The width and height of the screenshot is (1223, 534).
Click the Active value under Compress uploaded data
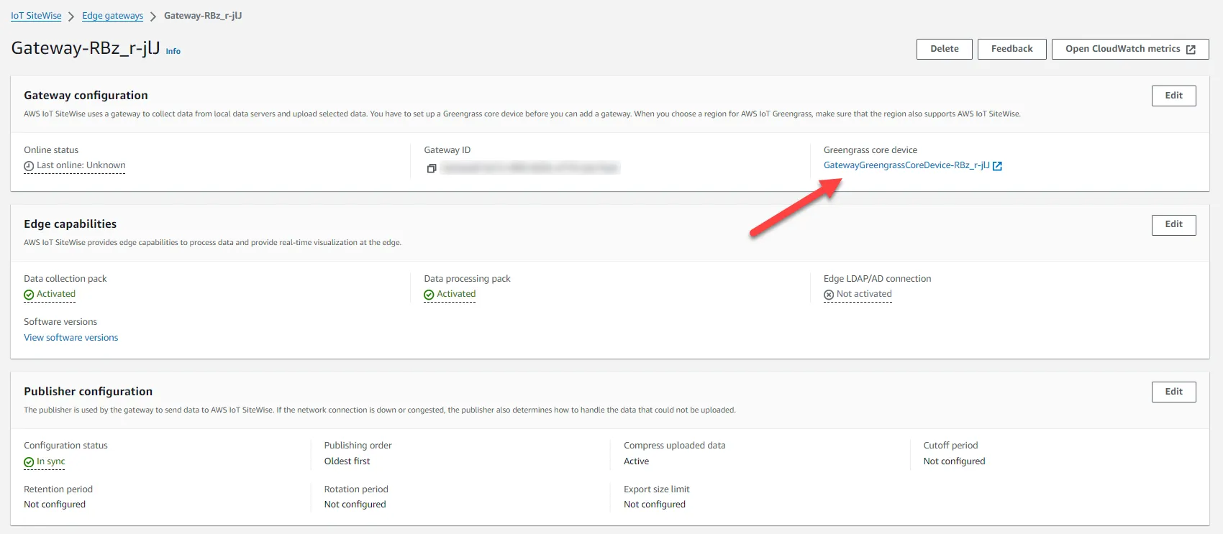coord(636,461)
